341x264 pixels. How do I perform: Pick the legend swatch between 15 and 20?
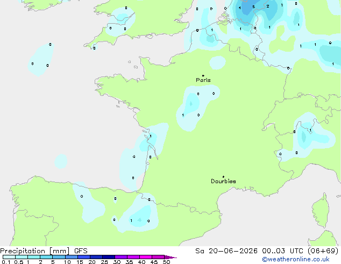click(84, 257)
